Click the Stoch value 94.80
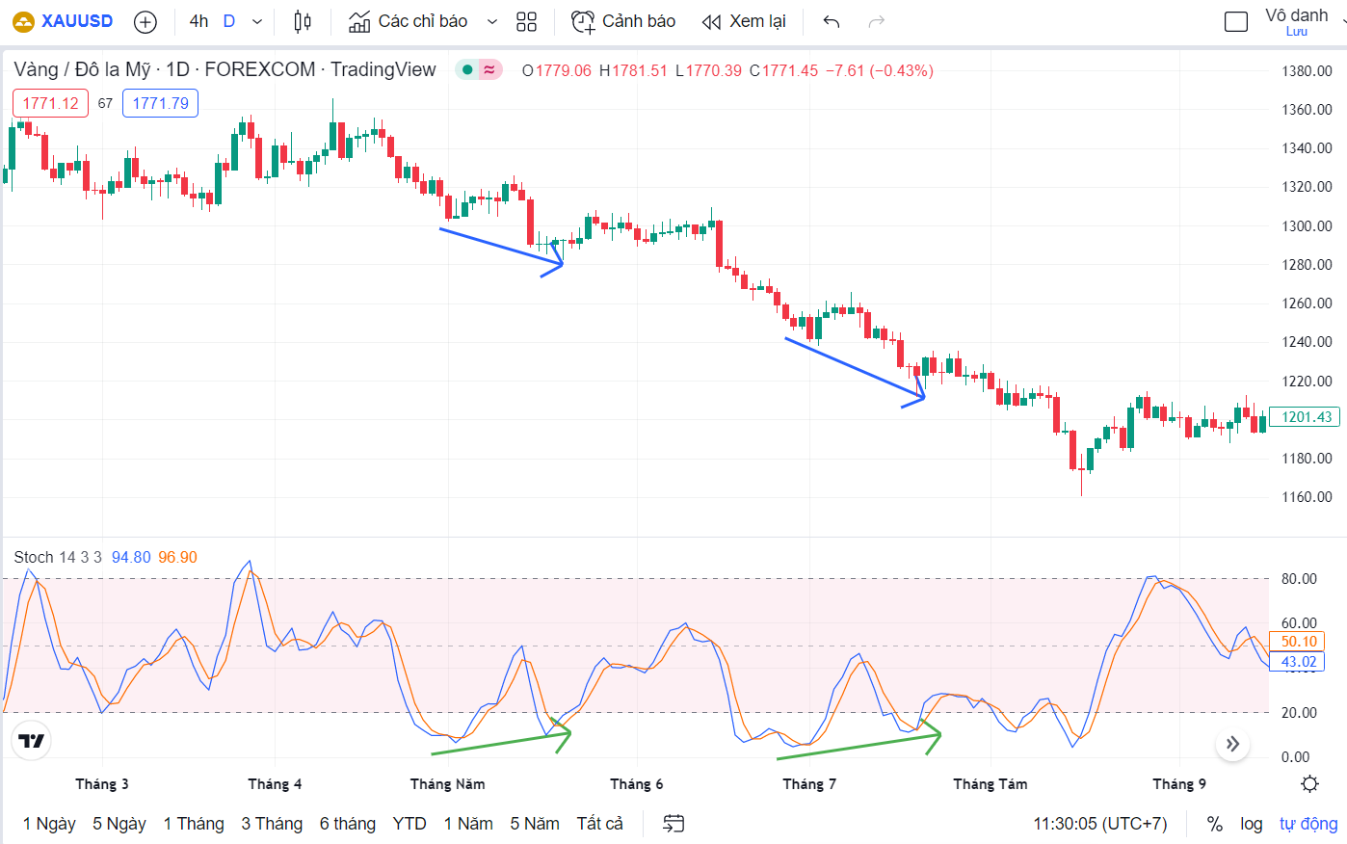Screen dimensions: 1347x844 click(131, 557)
